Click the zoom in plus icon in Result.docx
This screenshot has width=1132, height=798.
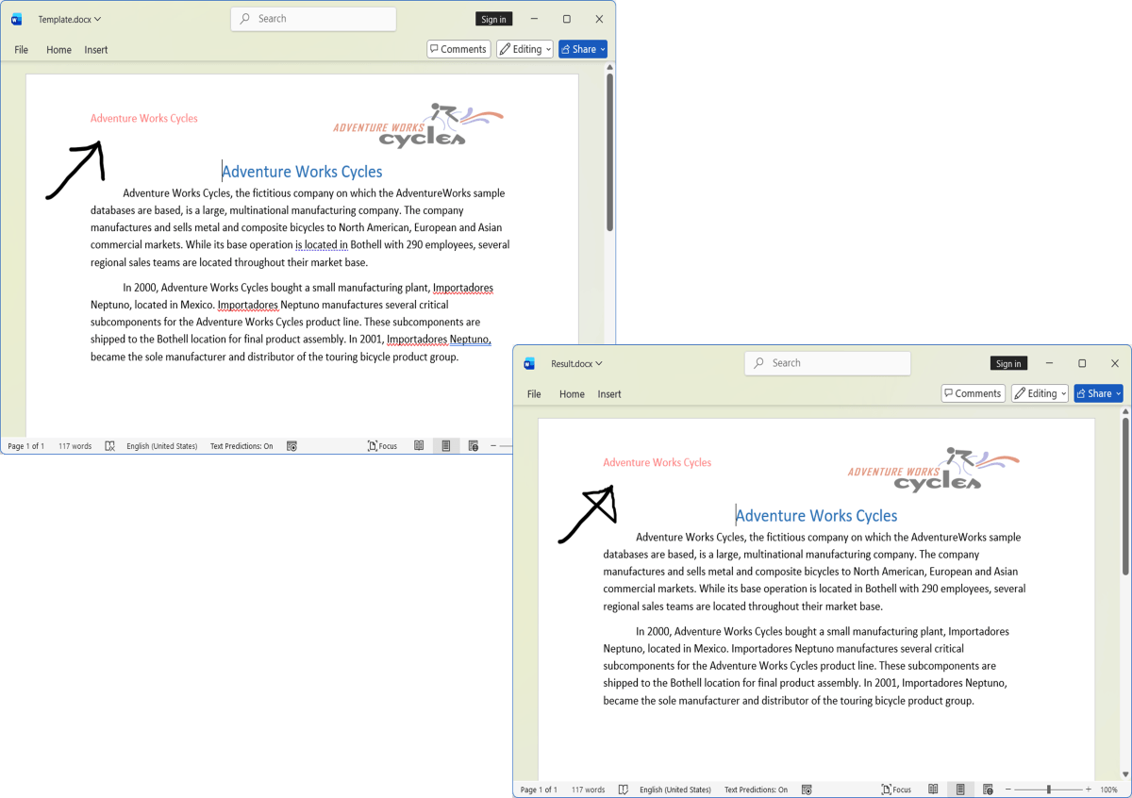(x=1089, y=790)
